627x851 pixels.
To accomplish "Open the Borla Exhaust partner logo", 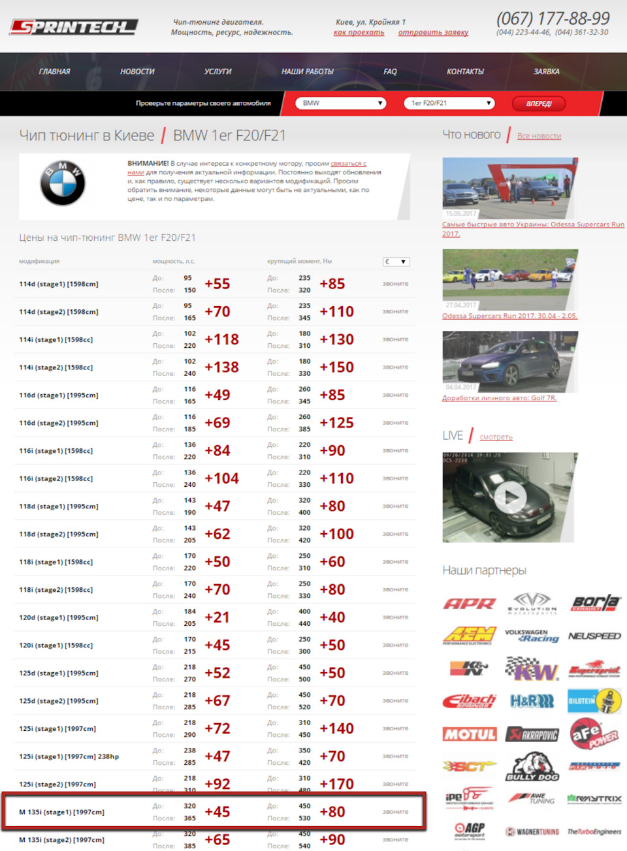I will 595,603.
